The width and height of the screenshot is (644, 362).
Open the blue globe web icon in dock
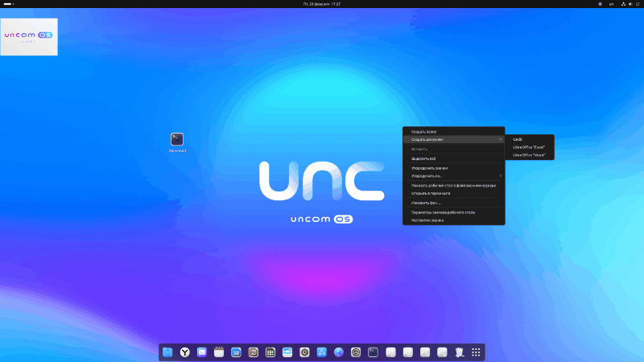point(339,352)
